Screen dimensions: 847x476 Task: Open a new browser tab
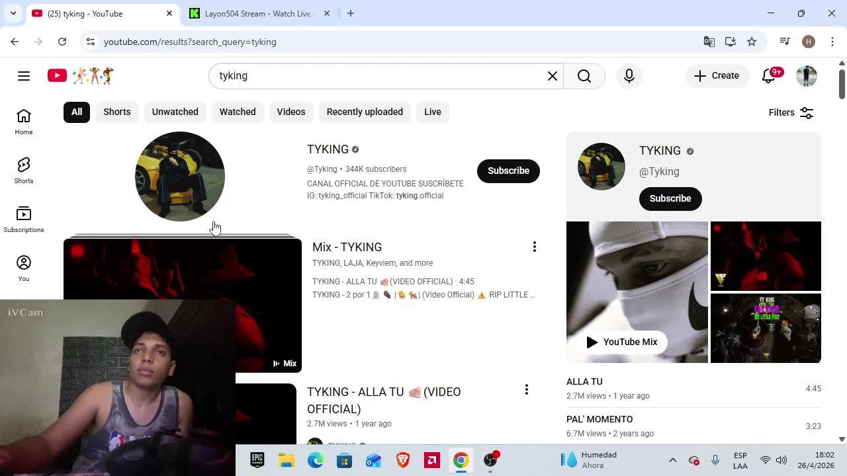351,13
